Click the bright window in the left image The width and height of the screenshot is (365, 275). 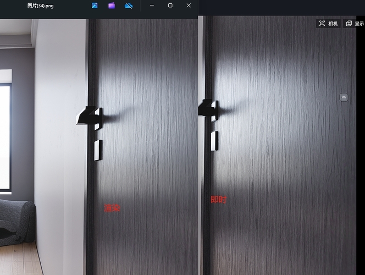pos(5,137)
